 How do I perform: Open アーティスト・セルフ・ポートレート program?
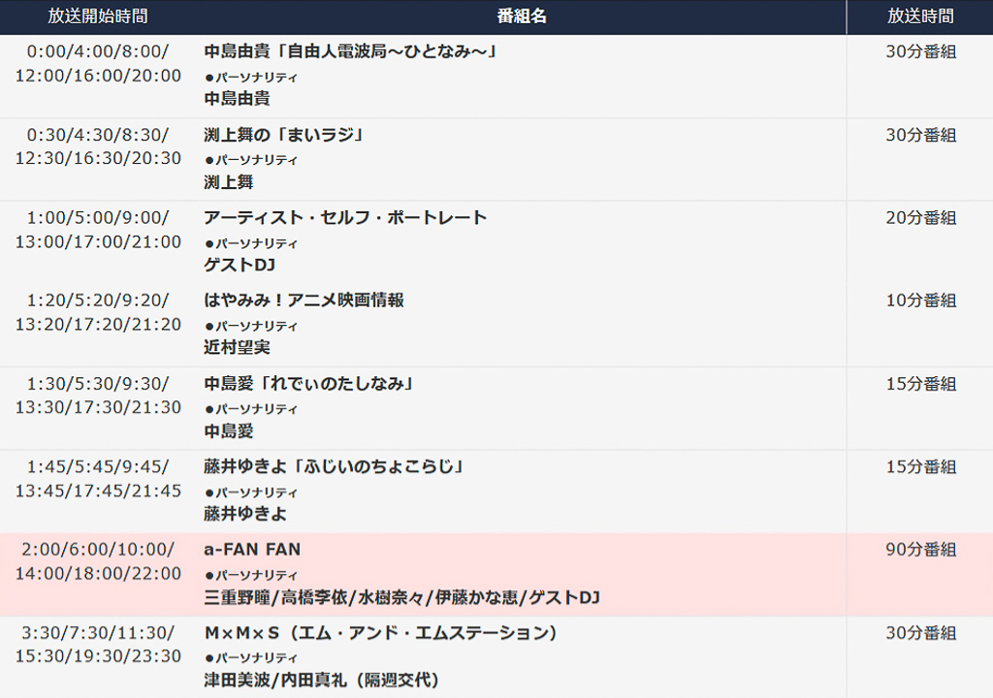[345, 218]
